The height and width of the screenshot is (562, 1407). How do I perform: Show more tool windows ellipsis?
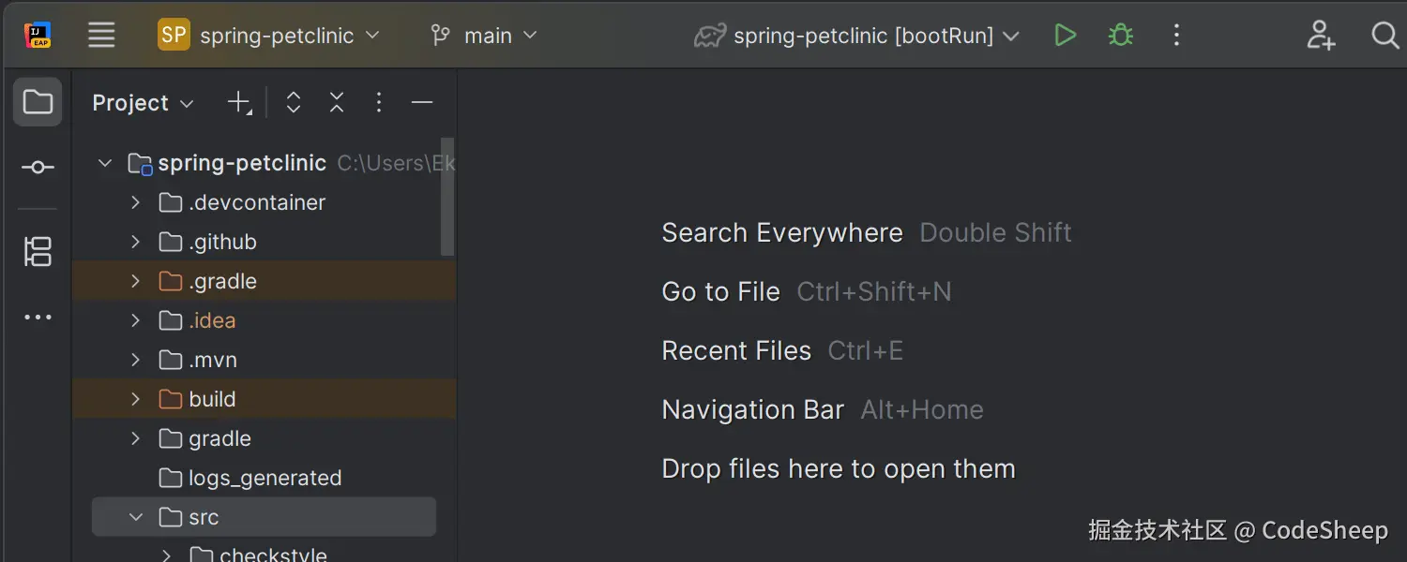point(38,318)
